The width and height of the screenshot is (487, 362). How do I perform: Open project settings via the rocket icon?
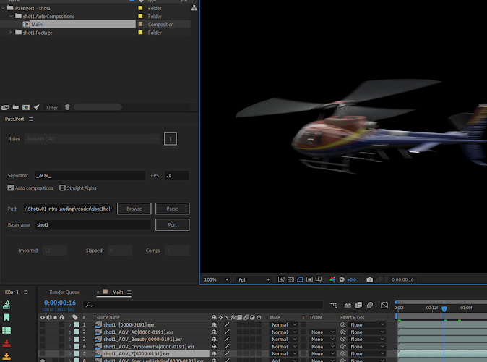click(37, 107)
